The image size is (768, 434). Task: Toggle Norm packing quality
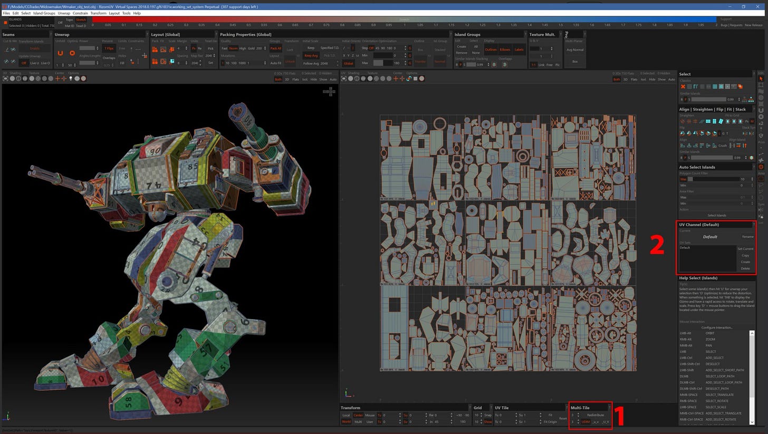point(233,49)
